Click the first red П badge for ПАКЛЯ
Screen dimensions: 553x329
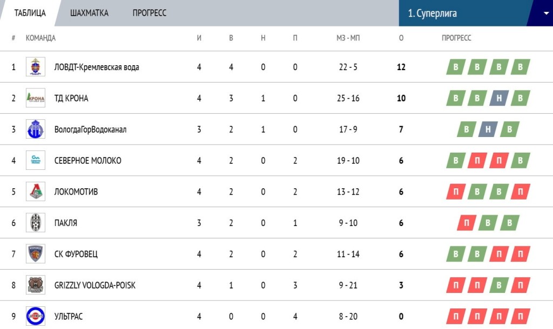tap(467, 223)
